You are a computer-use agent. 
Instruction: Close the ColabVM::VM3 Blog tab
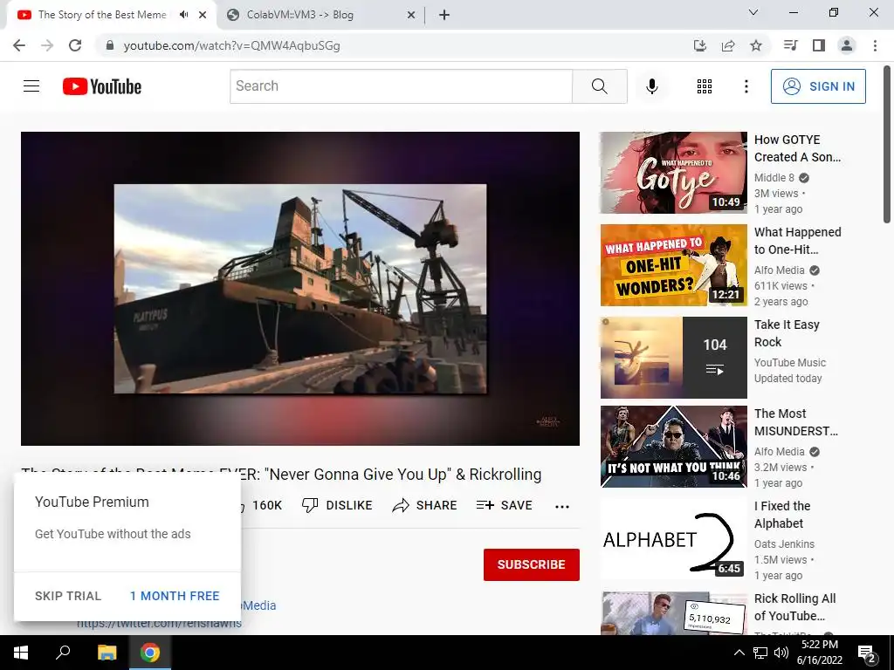click(411, 16)
